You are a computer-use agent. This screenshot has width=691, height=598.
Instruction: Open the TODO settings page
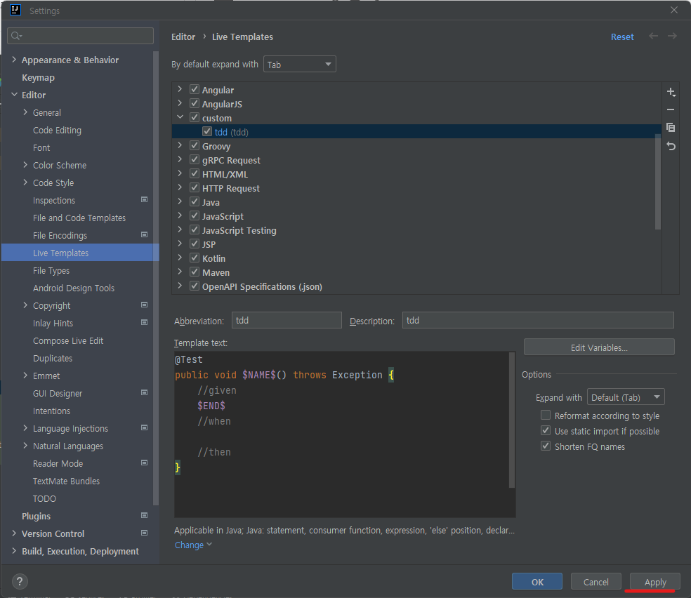[x=44, y=498]
